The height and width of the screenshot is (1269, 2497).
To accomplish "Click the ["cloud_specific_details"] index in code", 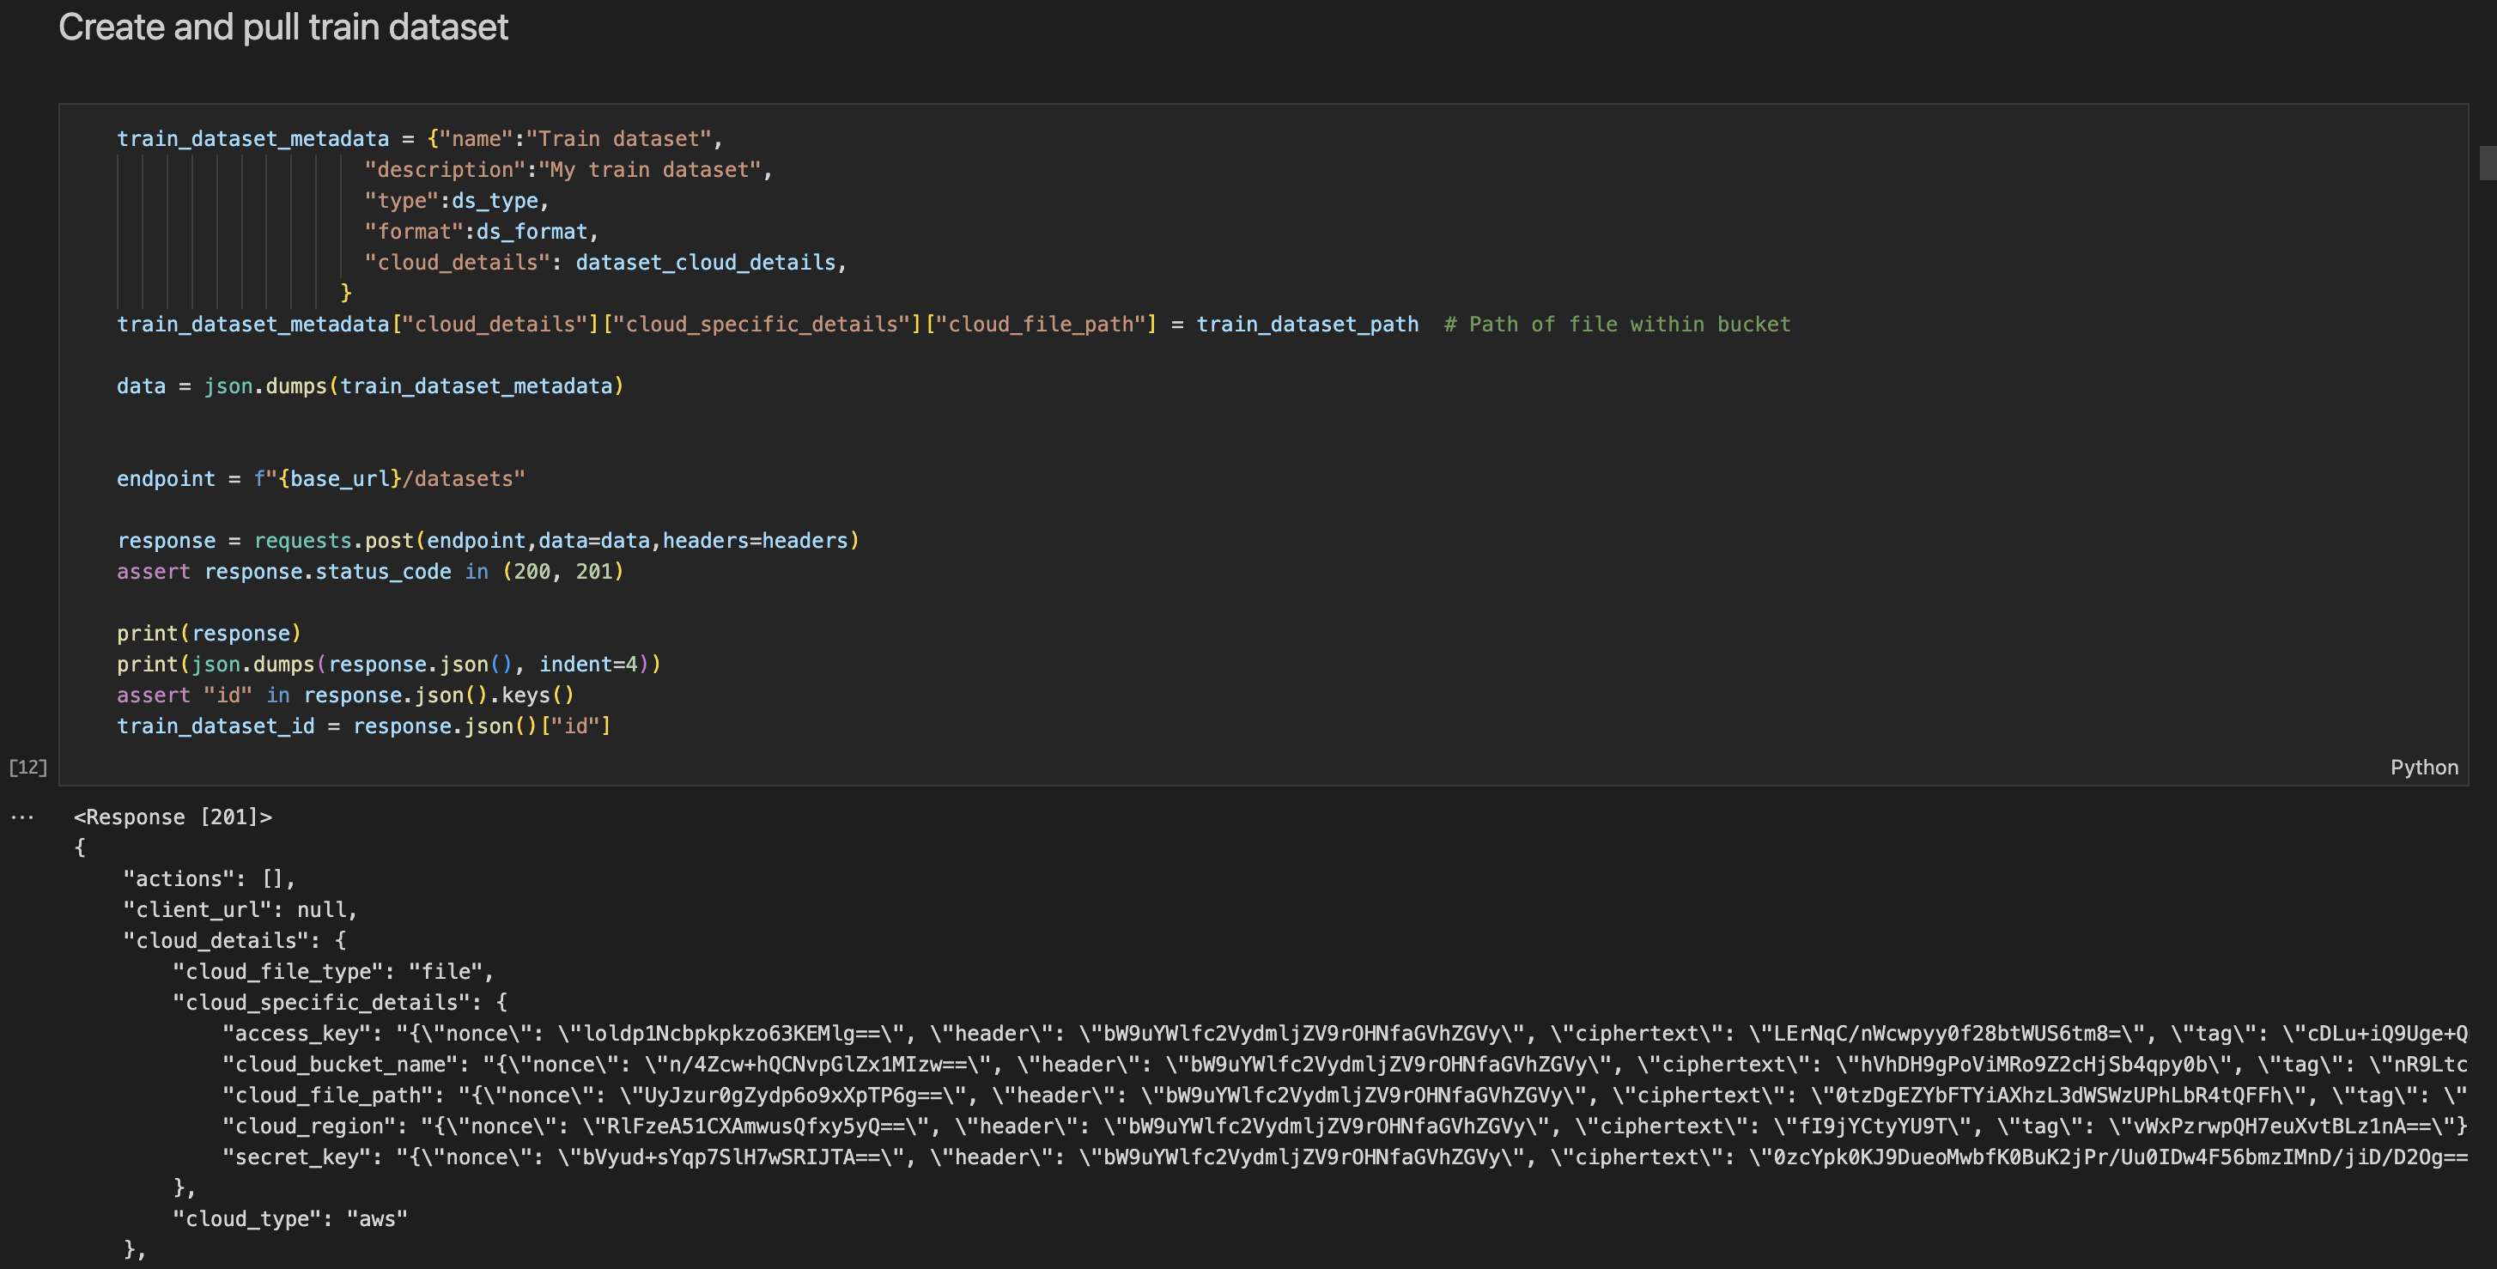I will tap(762, 324).
